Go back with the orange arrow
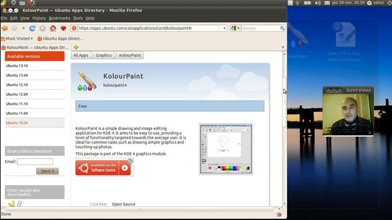392x220 pixels. 5,28
